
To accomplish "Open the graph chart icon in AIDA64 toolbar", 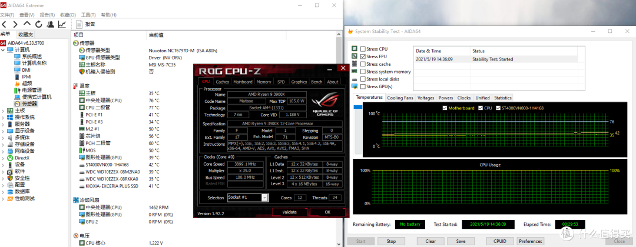I will (x=62, y=24).
